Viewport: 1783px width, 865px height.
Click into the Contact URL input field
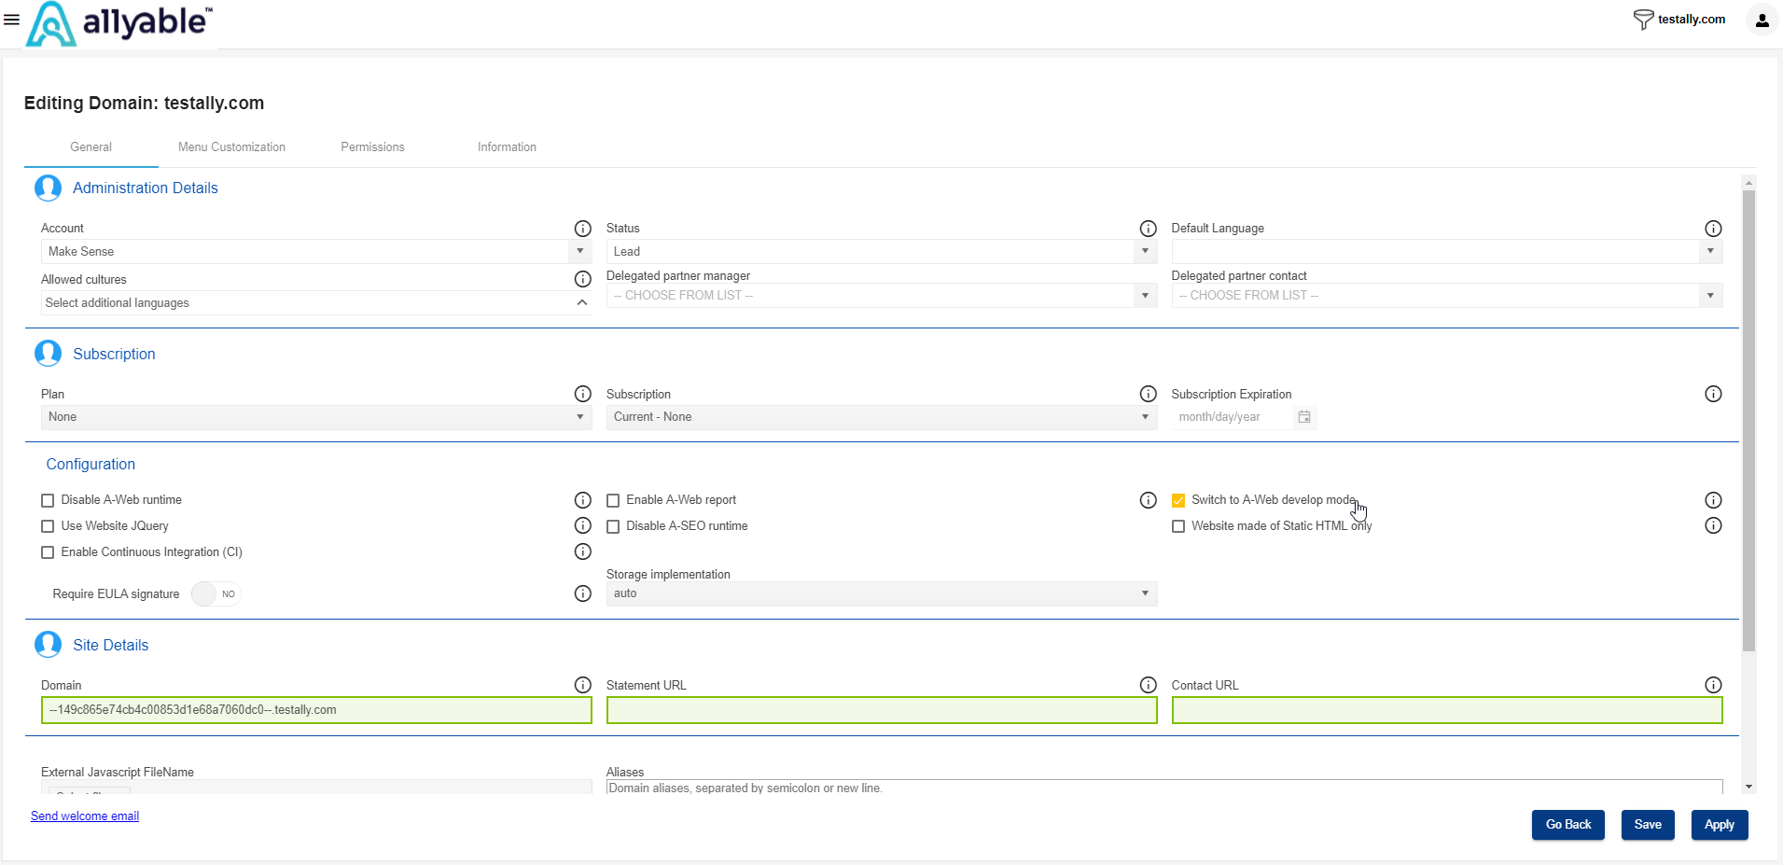pyautogui.click(x=1446, y=710)
